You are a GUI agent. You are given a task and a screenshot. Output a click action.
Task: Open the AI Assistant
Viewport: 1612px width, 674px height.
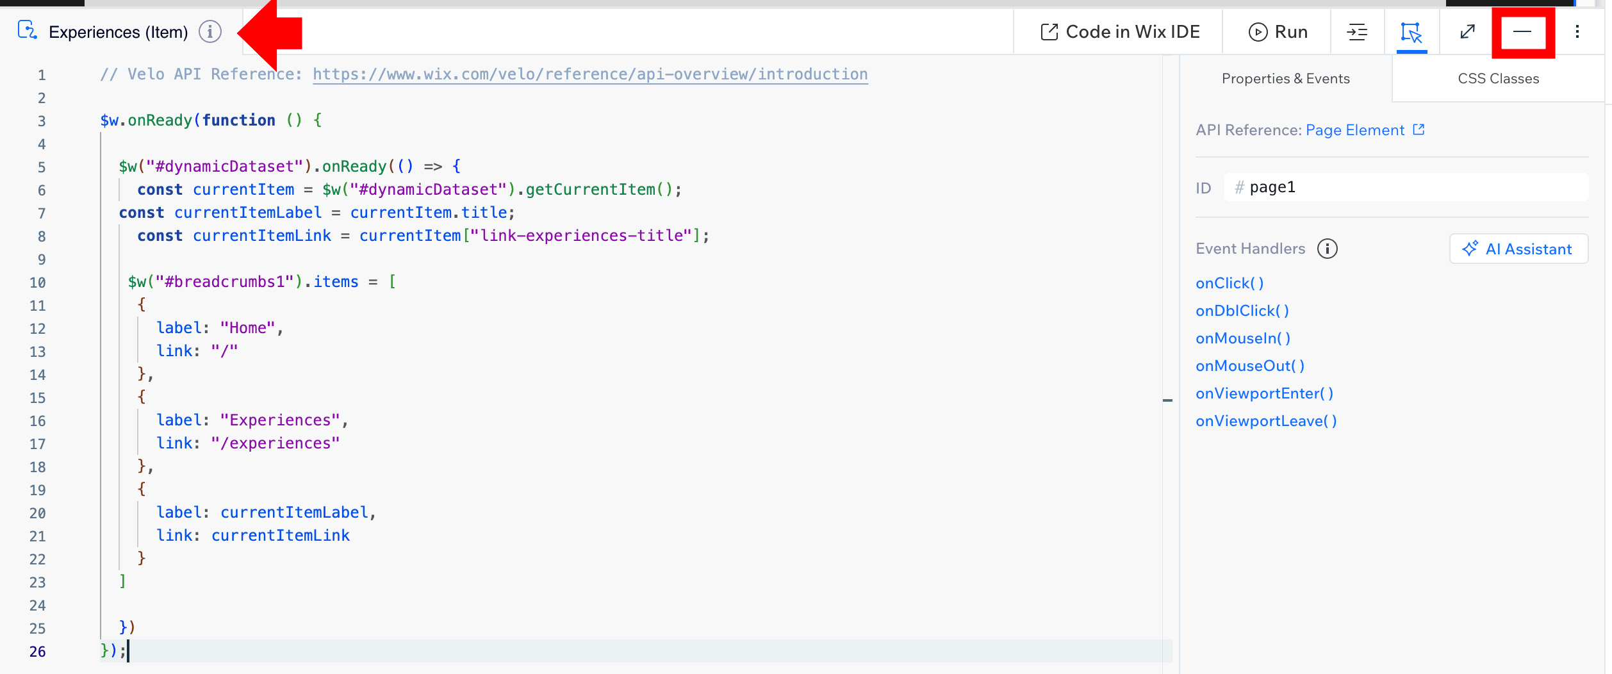tap(1518, 249)
